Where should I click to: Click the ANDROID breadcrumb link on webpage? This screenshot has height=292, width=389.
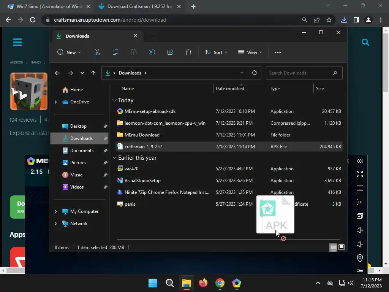(x=16, y=62)
